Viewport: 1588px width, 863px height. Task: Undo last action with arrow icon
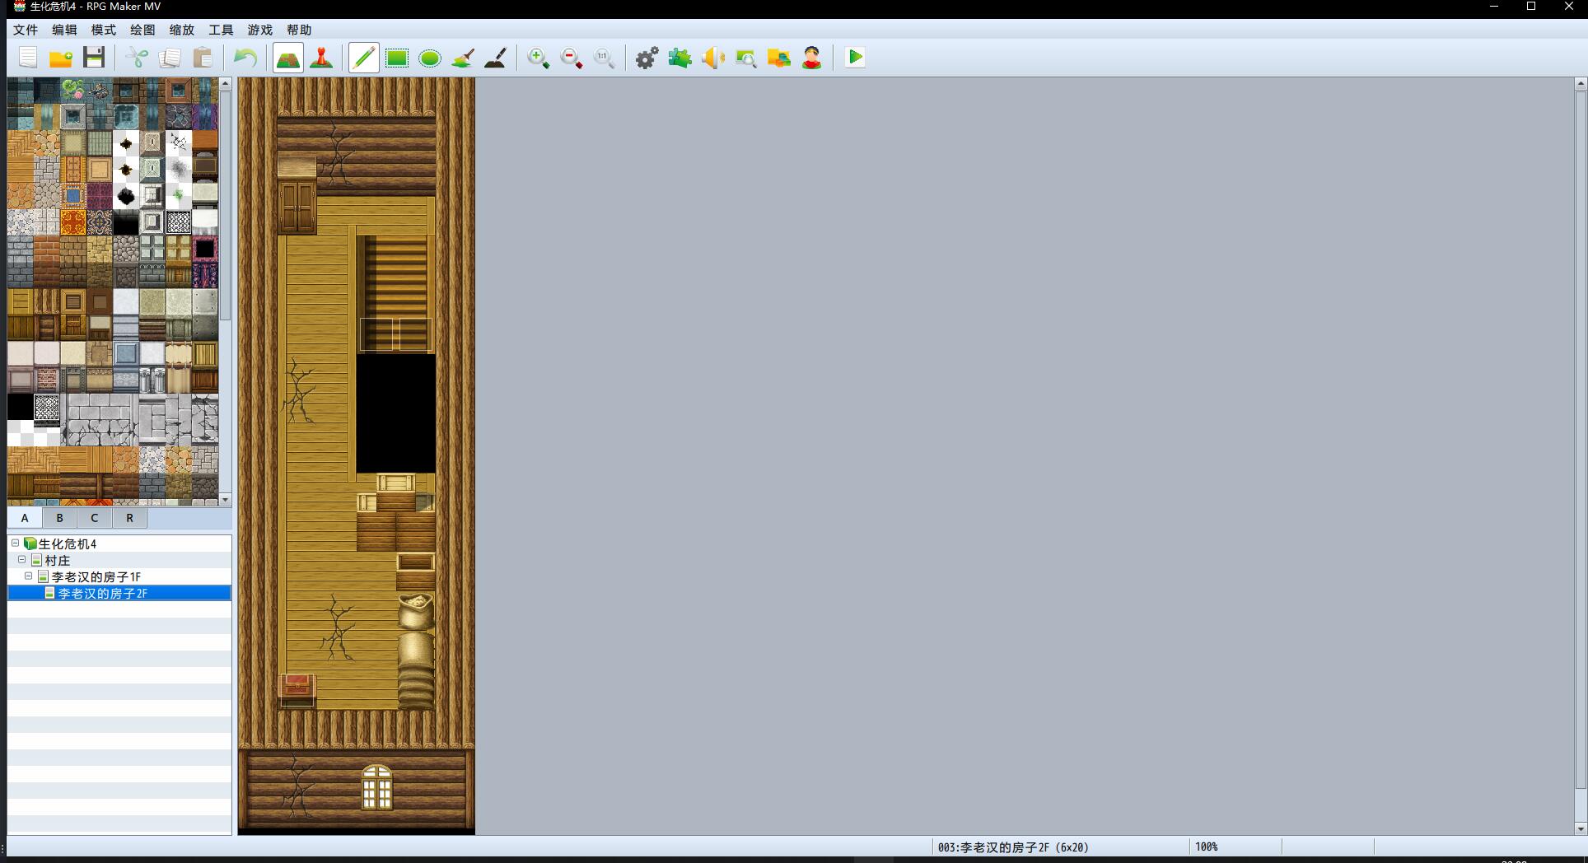point(245,58)
